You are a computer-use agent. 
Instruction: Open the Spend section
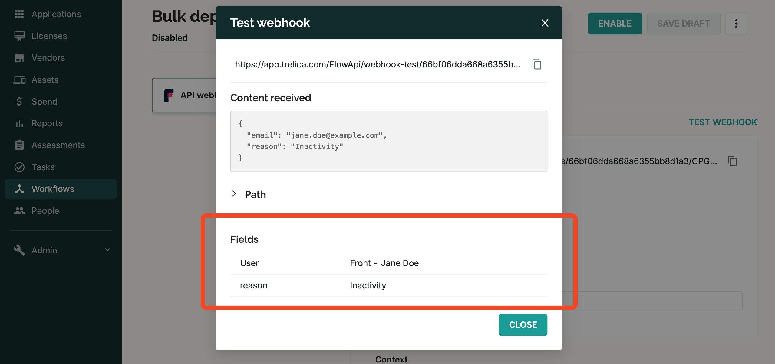click(44, 102)
